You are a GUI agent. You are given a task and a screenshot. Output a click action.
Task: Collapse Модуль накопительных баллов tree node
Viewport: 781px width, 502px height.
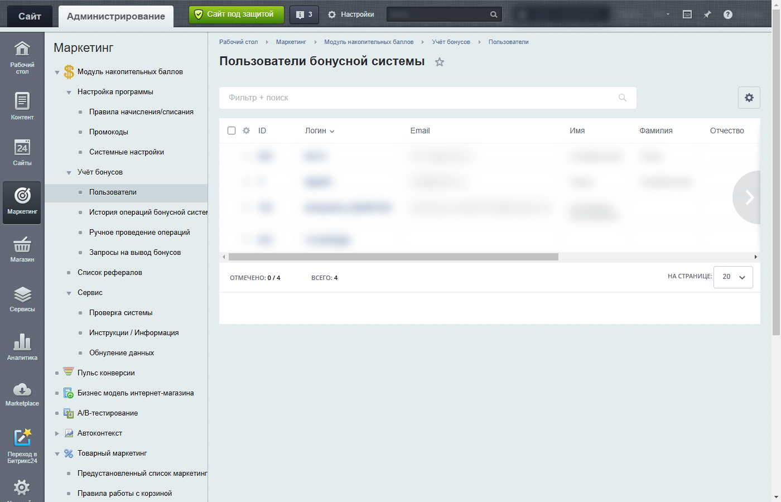click(57, 73)
